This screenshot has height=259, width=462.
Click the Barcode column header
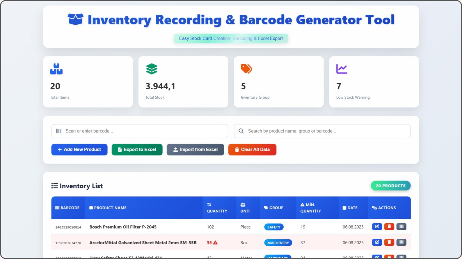pyautogui.click(x=67, y=208)
